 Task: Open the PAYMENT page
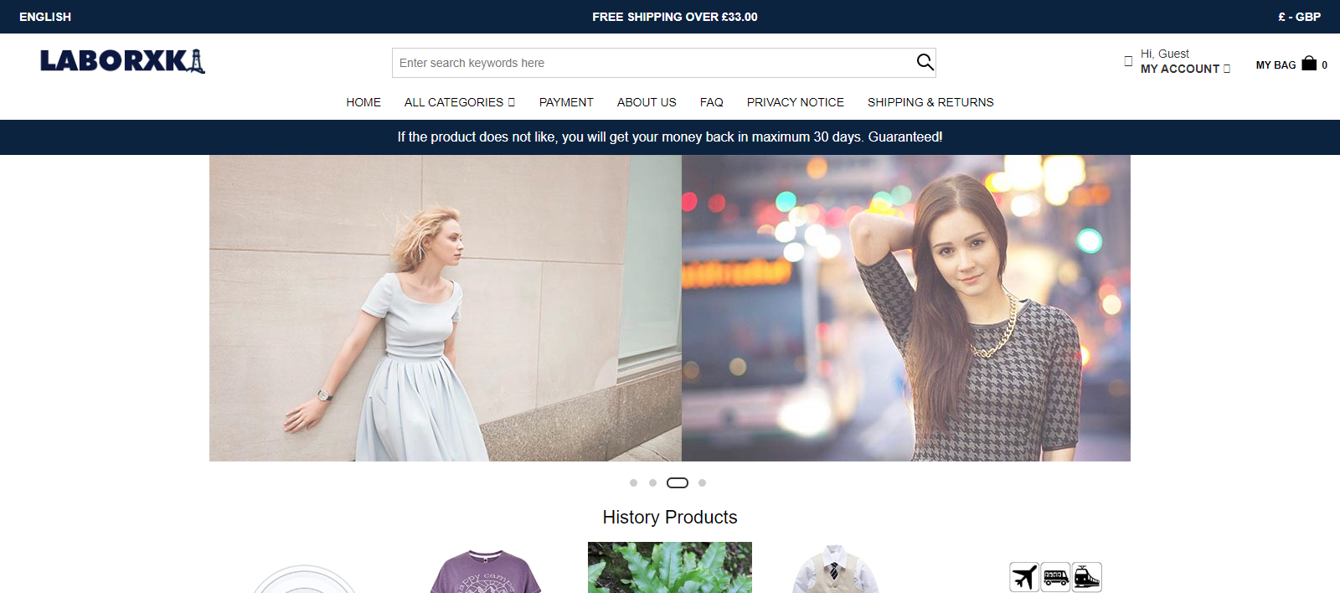pos(566,102)
